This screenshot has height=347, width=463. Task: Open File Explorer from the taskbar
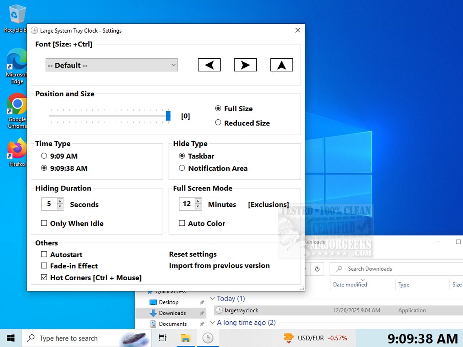(x=186, y=338)
